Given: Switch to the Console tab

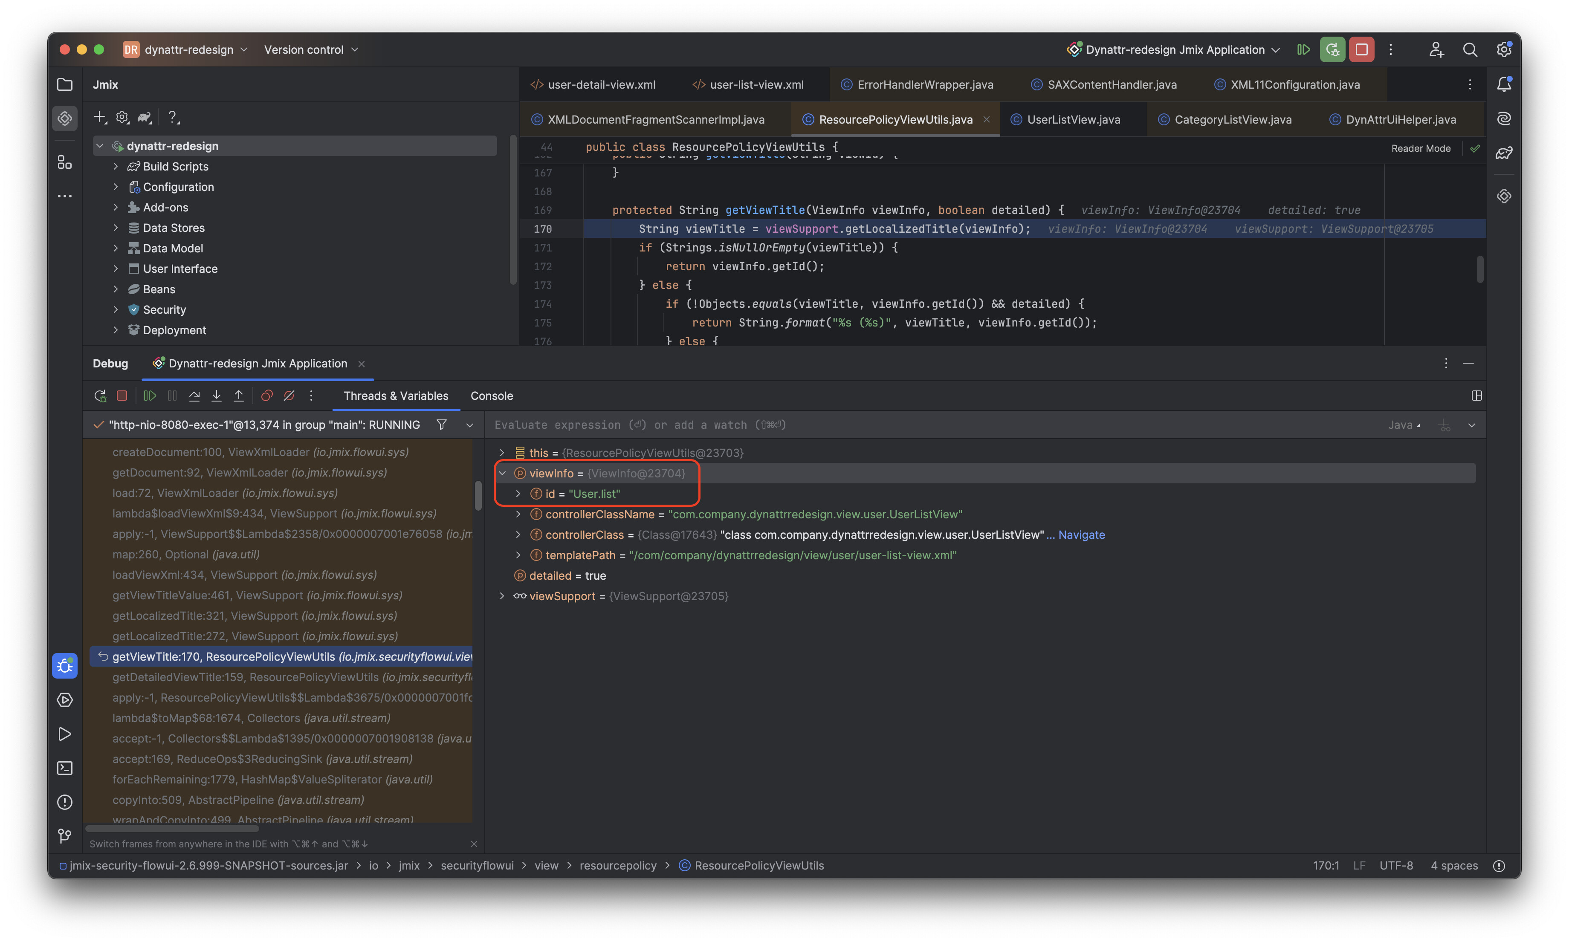Looking at the screenshot, I should click(x=492, y=396).
